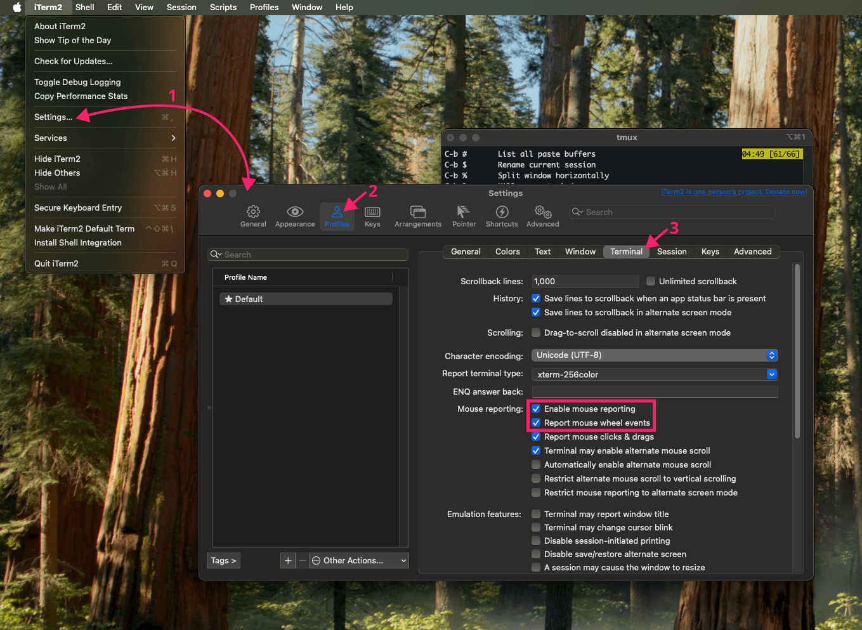Click the Apple menu icon
The height and width of the screenshot is (630, 862).
click(17, 7)
